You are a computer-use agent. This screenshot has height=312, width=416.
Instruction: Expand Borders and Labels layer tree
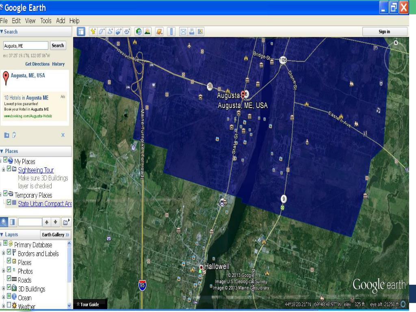(3, 253)
